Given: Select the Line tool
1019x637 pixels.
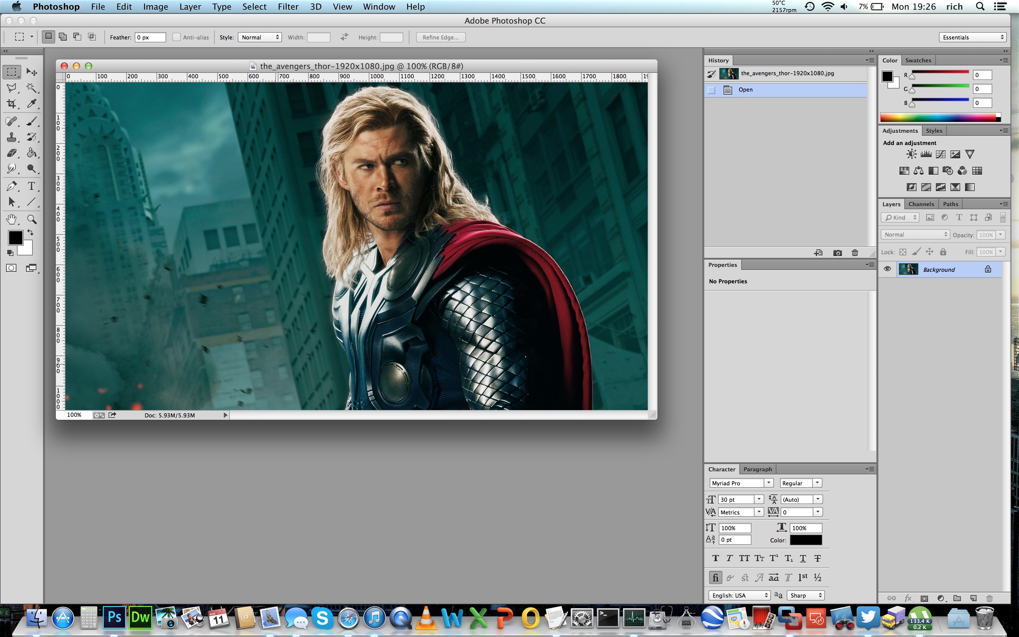Looking at the screenshot, I should [x=32, y=202].
